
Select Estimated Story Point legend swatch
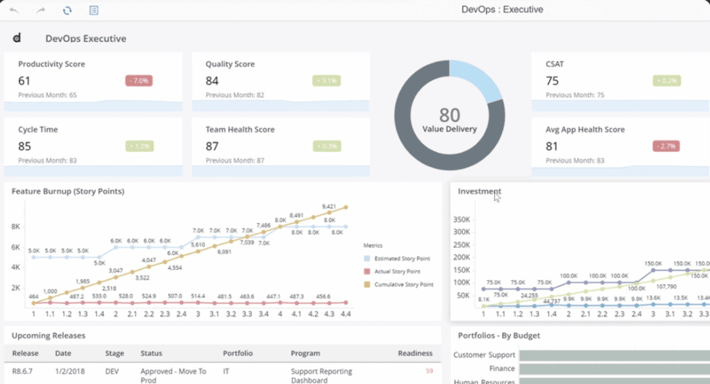click(x=367, y=258)
